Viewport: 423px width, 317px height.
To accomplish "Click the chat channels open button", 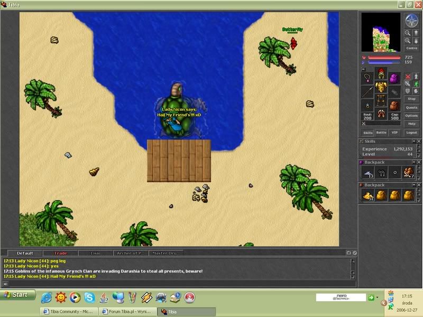I will (348, 253).
